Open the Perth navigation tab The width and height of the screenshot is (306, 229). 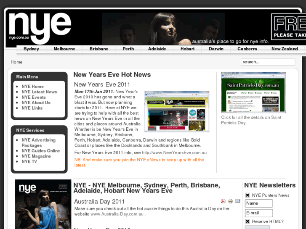pos(128,49)
